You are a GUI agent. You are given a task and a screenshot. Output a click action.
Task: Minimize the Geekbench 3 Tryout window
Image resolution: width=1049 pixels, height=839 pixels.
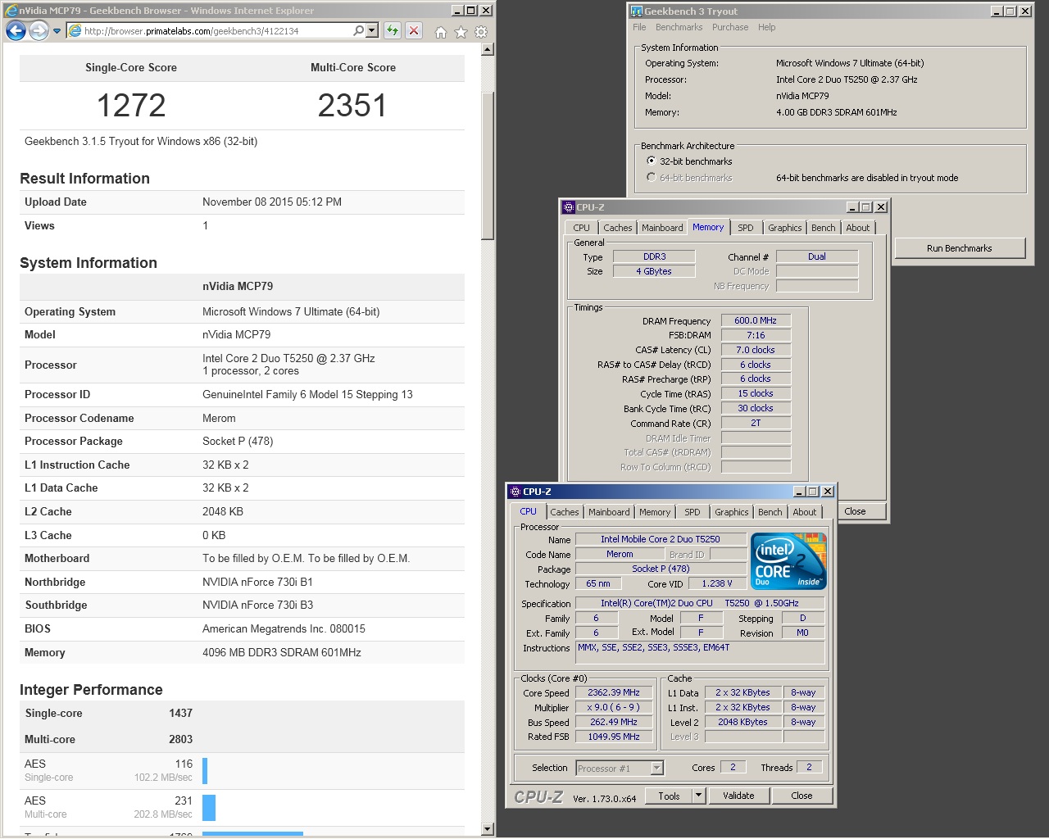tap(997, 11)
